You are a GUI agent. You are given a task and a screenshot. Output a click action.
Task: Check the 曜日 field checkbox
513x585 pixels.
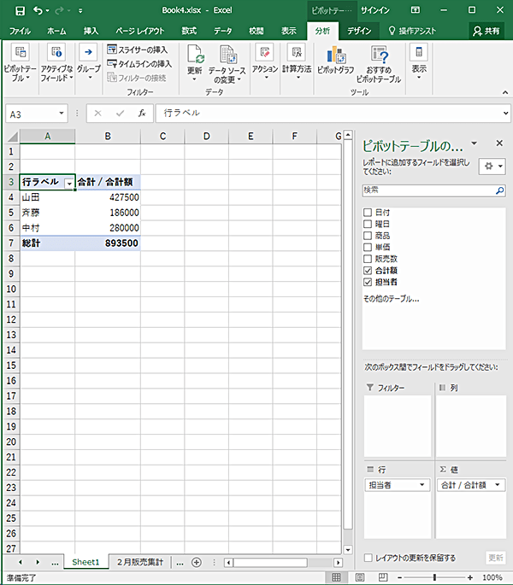pyautogui.click(x=368, y=224)
